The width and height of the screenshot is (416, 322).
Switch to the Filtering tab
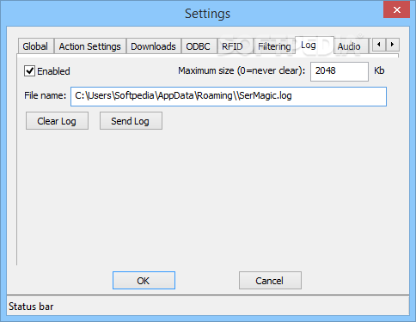[274, 46]
